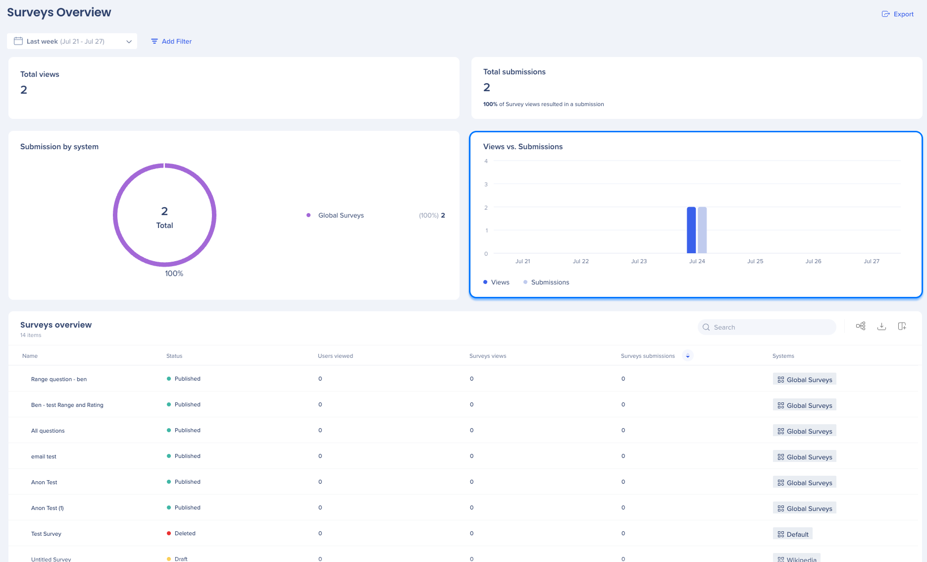The image size is (927, 562).
Task: Click the Total views card
Action: pyautogui.click(x=234, y=88)
